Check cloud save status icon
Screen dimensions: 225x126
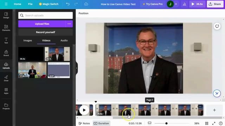[86, 4]
